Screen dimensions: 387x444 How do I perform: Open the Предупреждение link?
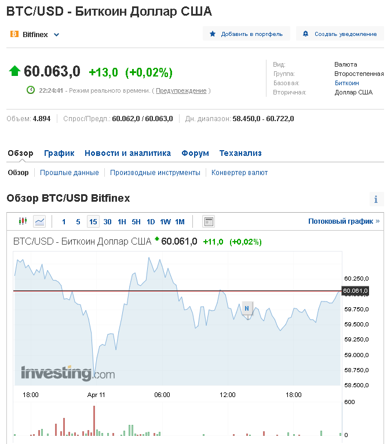pyautogui.click(x=181, y=90)
